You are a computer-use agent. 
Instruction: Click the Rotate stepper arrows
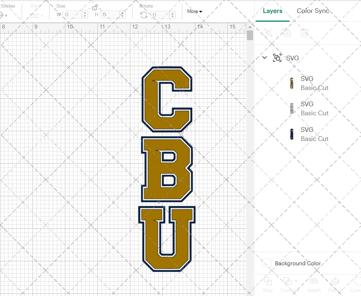pos(173,15)
